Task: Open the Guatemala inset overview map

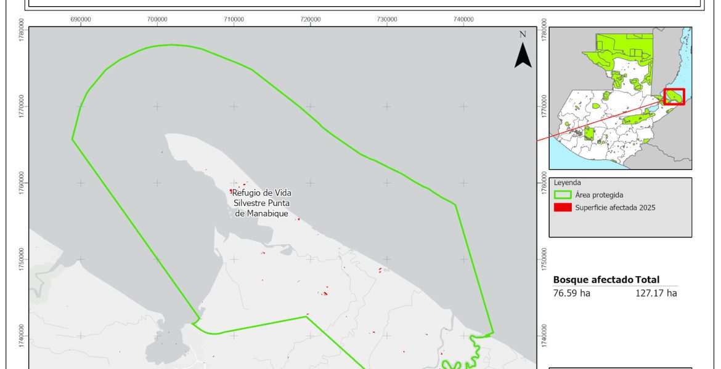Action: 619,98
